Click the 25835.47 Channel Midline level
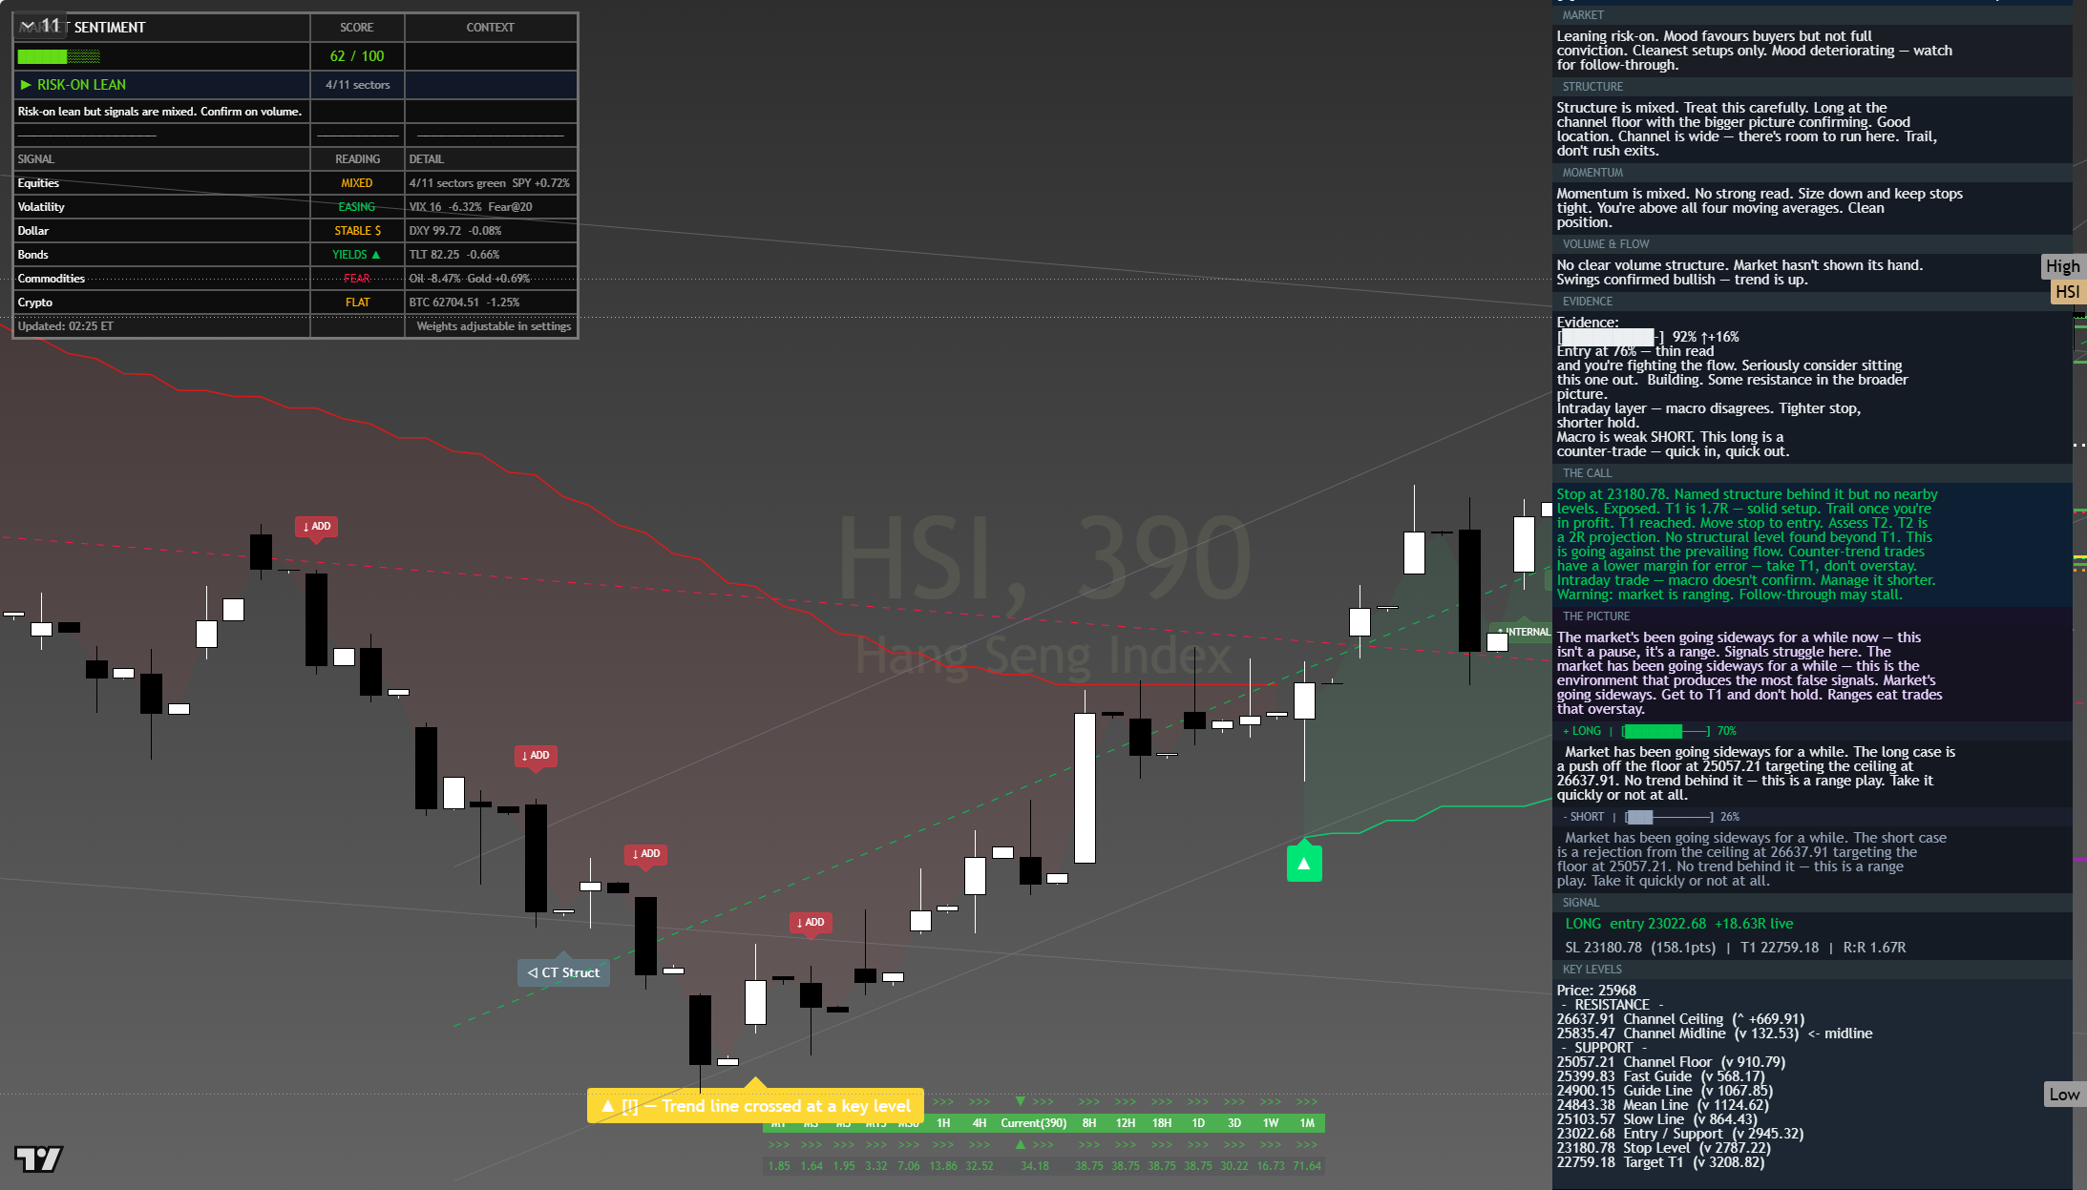 coord(1714,1033)
